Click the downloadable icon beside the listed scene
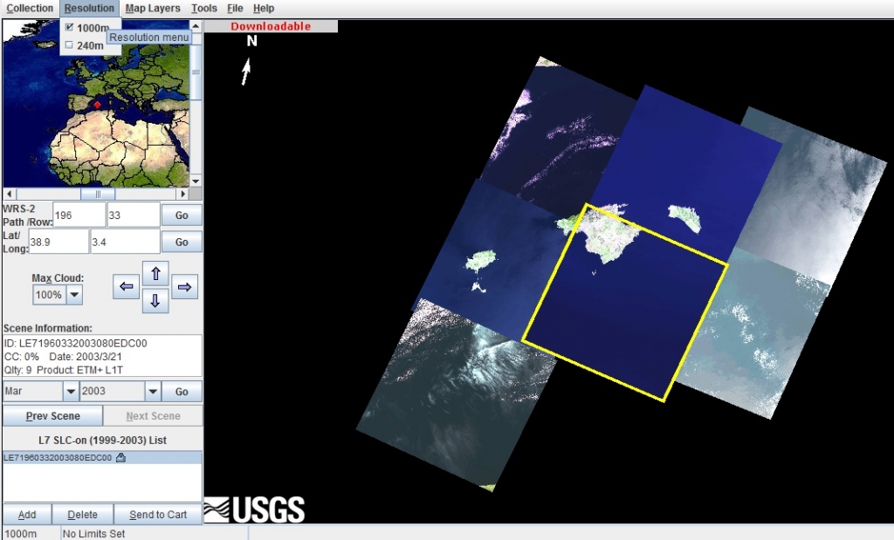The width and height of the screenshot is (894, 540). click(120, 458)
